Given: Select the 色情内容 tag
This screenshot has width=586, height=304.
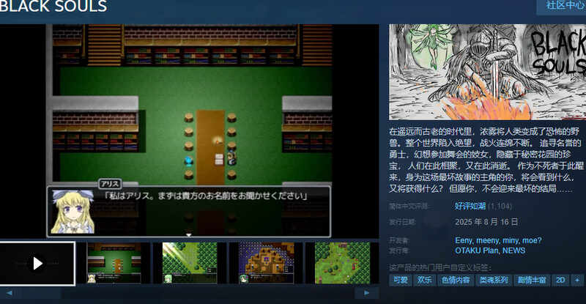Looking at the screenshot, I should (x=456, y=280).
